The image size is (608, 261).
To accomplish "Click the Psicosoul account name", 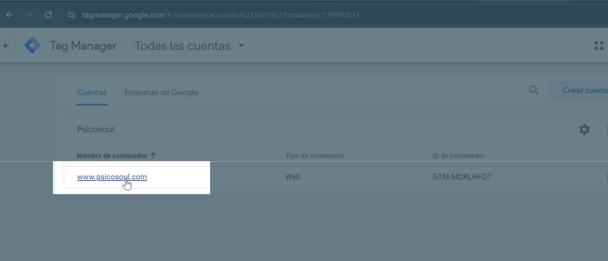I will (96, 129).
